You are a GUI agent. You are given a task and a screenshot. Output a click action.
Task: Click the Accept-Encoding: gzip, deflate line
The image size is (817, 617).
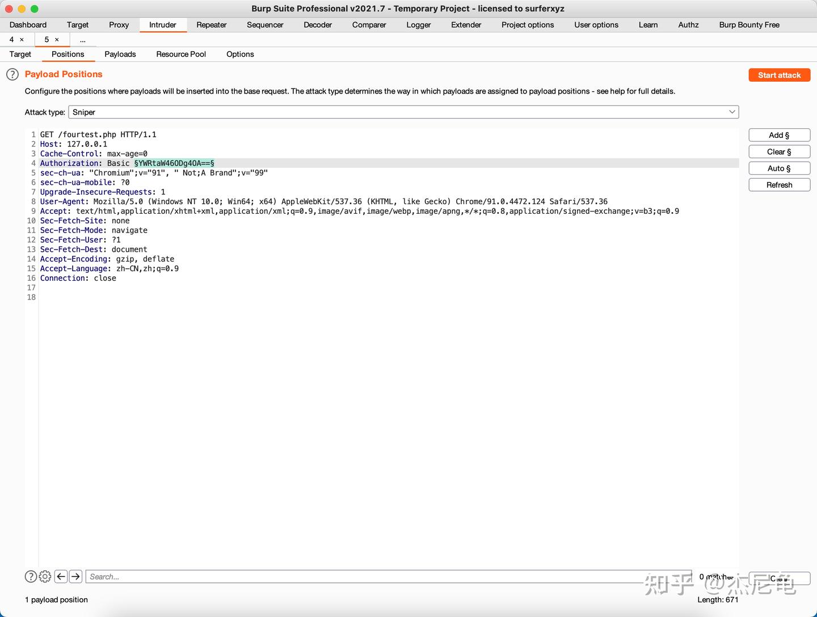[107, 259]
